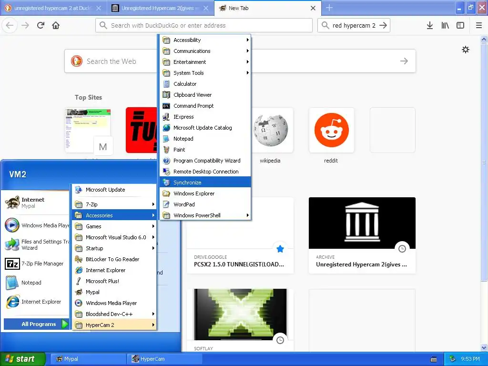The width and height of the screenshot is (488, 366).
Task: Open Notepad from start menu left pane
Action: 36,283
